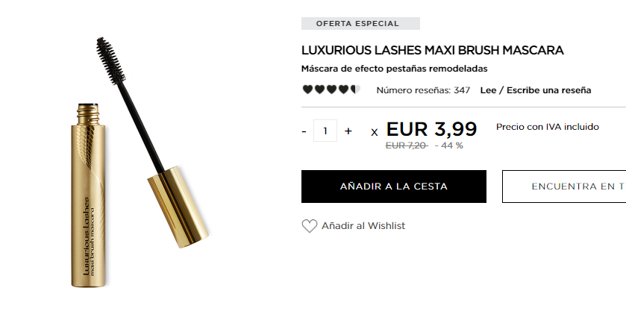Select the Luxurious Lashes Maxi Brush Mascara title
This screenshot has height=329, width=626.
click(x=432, y=50)
